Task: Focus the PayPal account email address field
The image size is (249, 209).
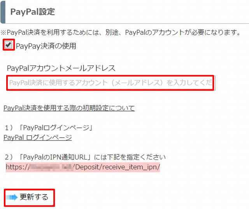Action: pyautogui.click(x=110, y=83)
